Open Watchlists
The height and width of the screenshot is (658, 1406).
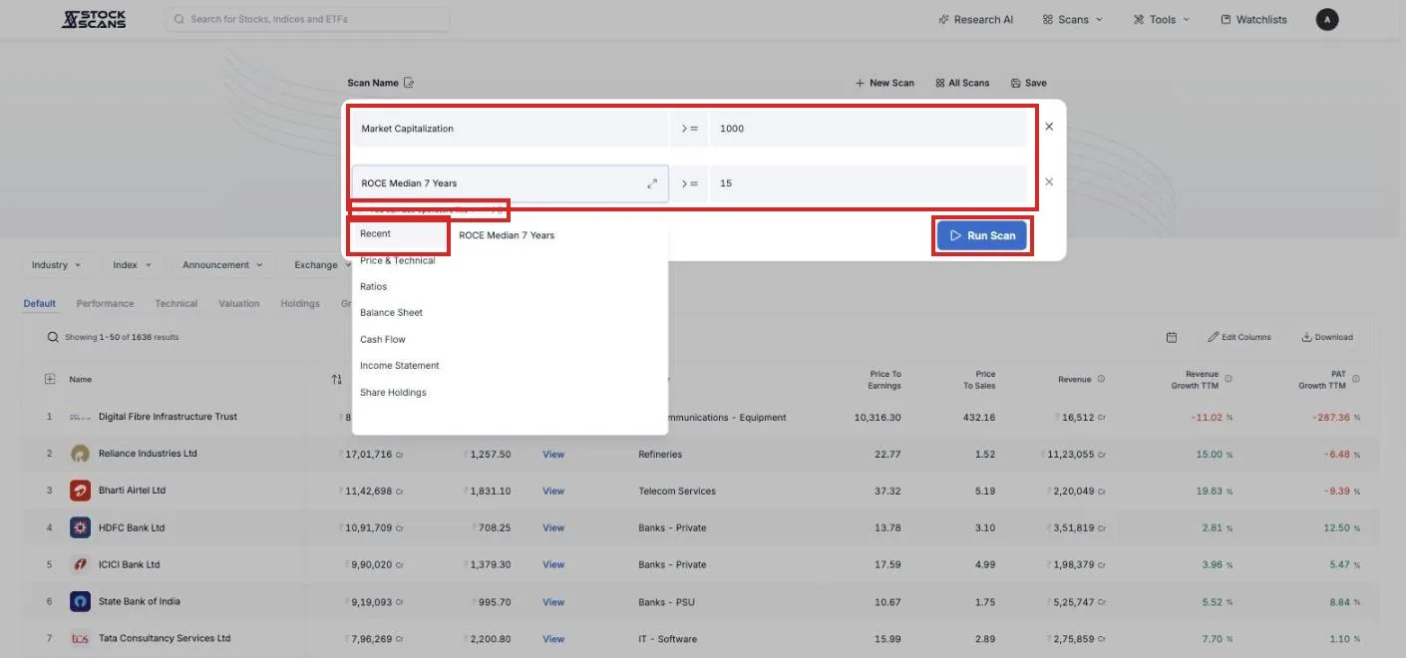pos(1254,19)
